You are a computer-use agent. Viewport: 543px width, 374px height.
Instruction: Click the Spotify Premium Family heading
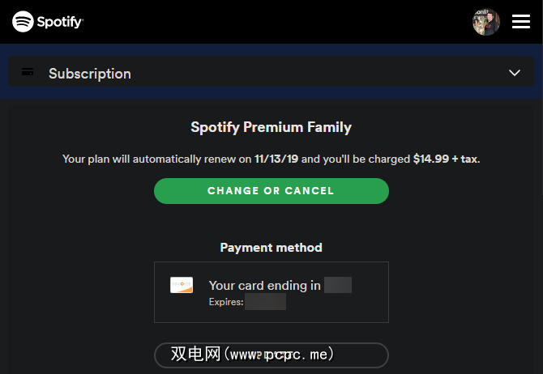[x=271, y=127]
